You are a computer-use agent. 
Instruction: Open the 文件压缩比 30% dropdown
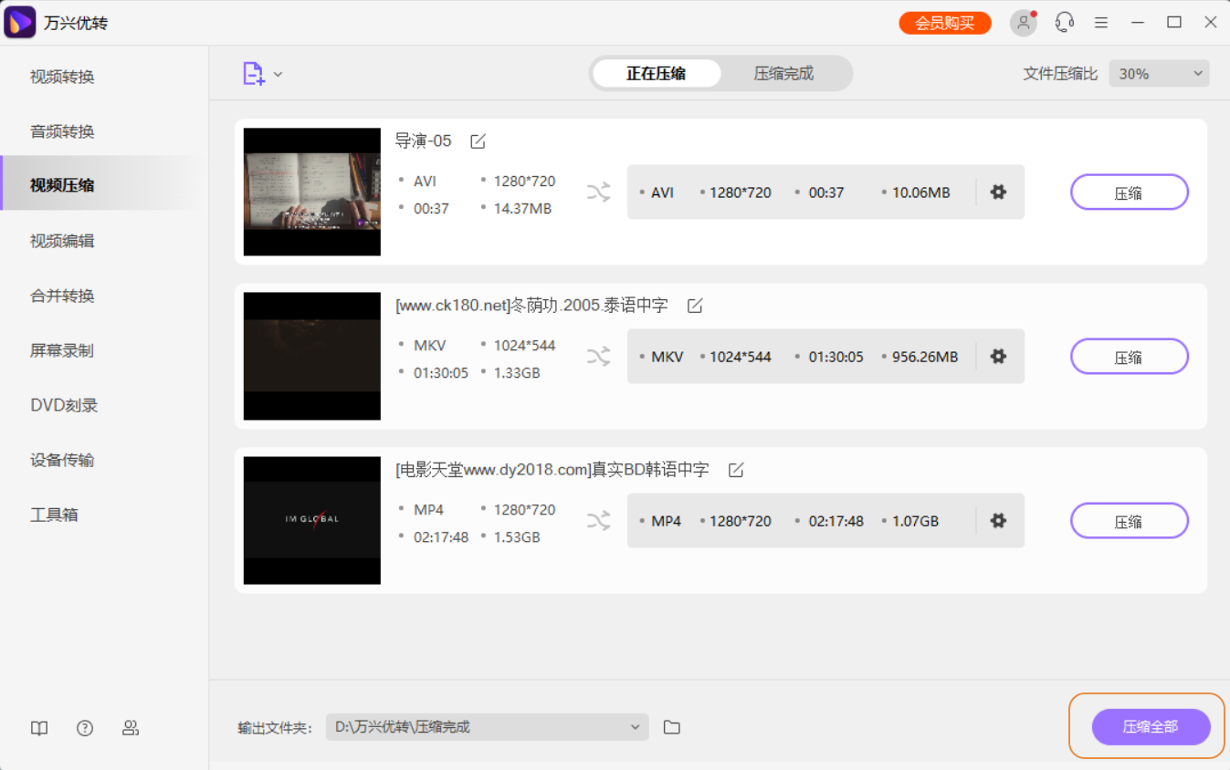pyautogui.click(x=1159, y=74)
